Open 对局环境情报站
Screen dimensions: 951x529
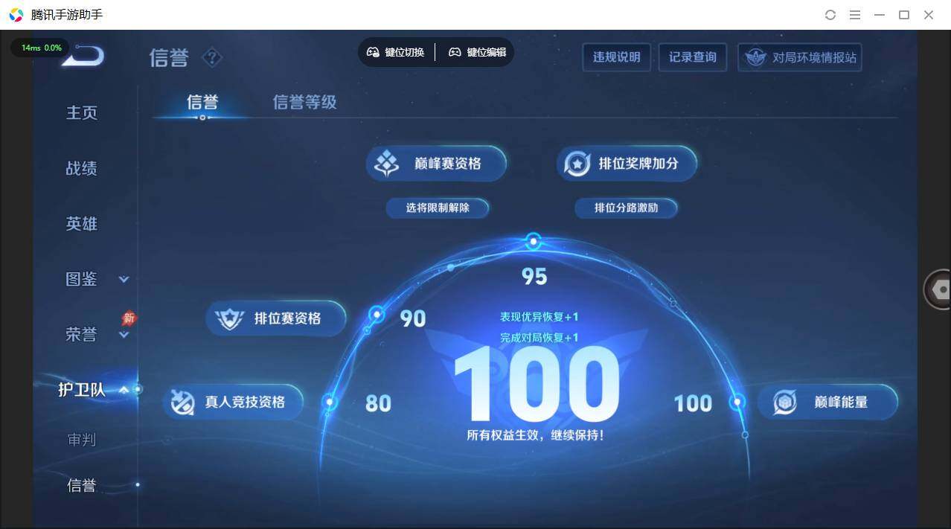[x=800, y=57]
